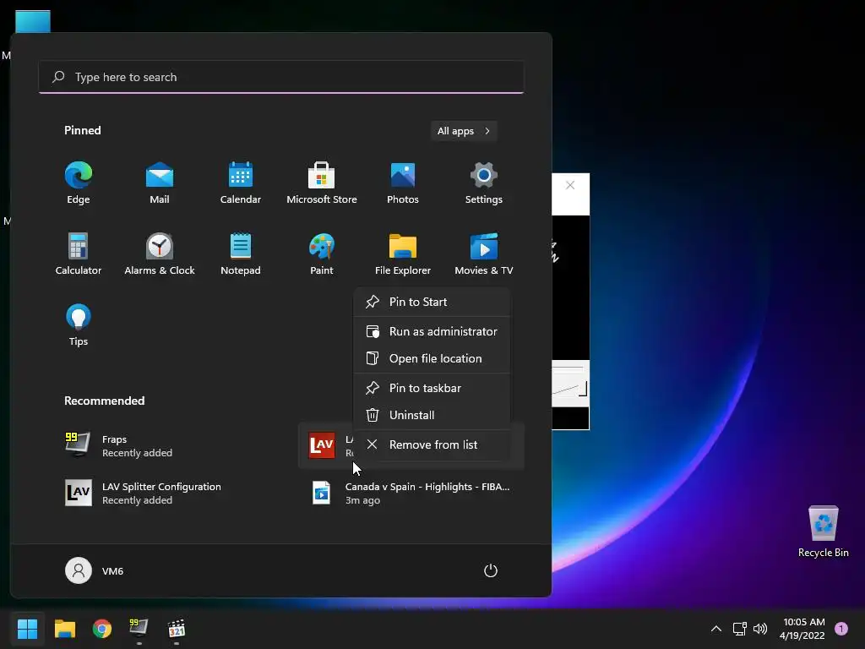Launch Movies & TV app
This screenshot has width=865, height=649.
[484, 254]
